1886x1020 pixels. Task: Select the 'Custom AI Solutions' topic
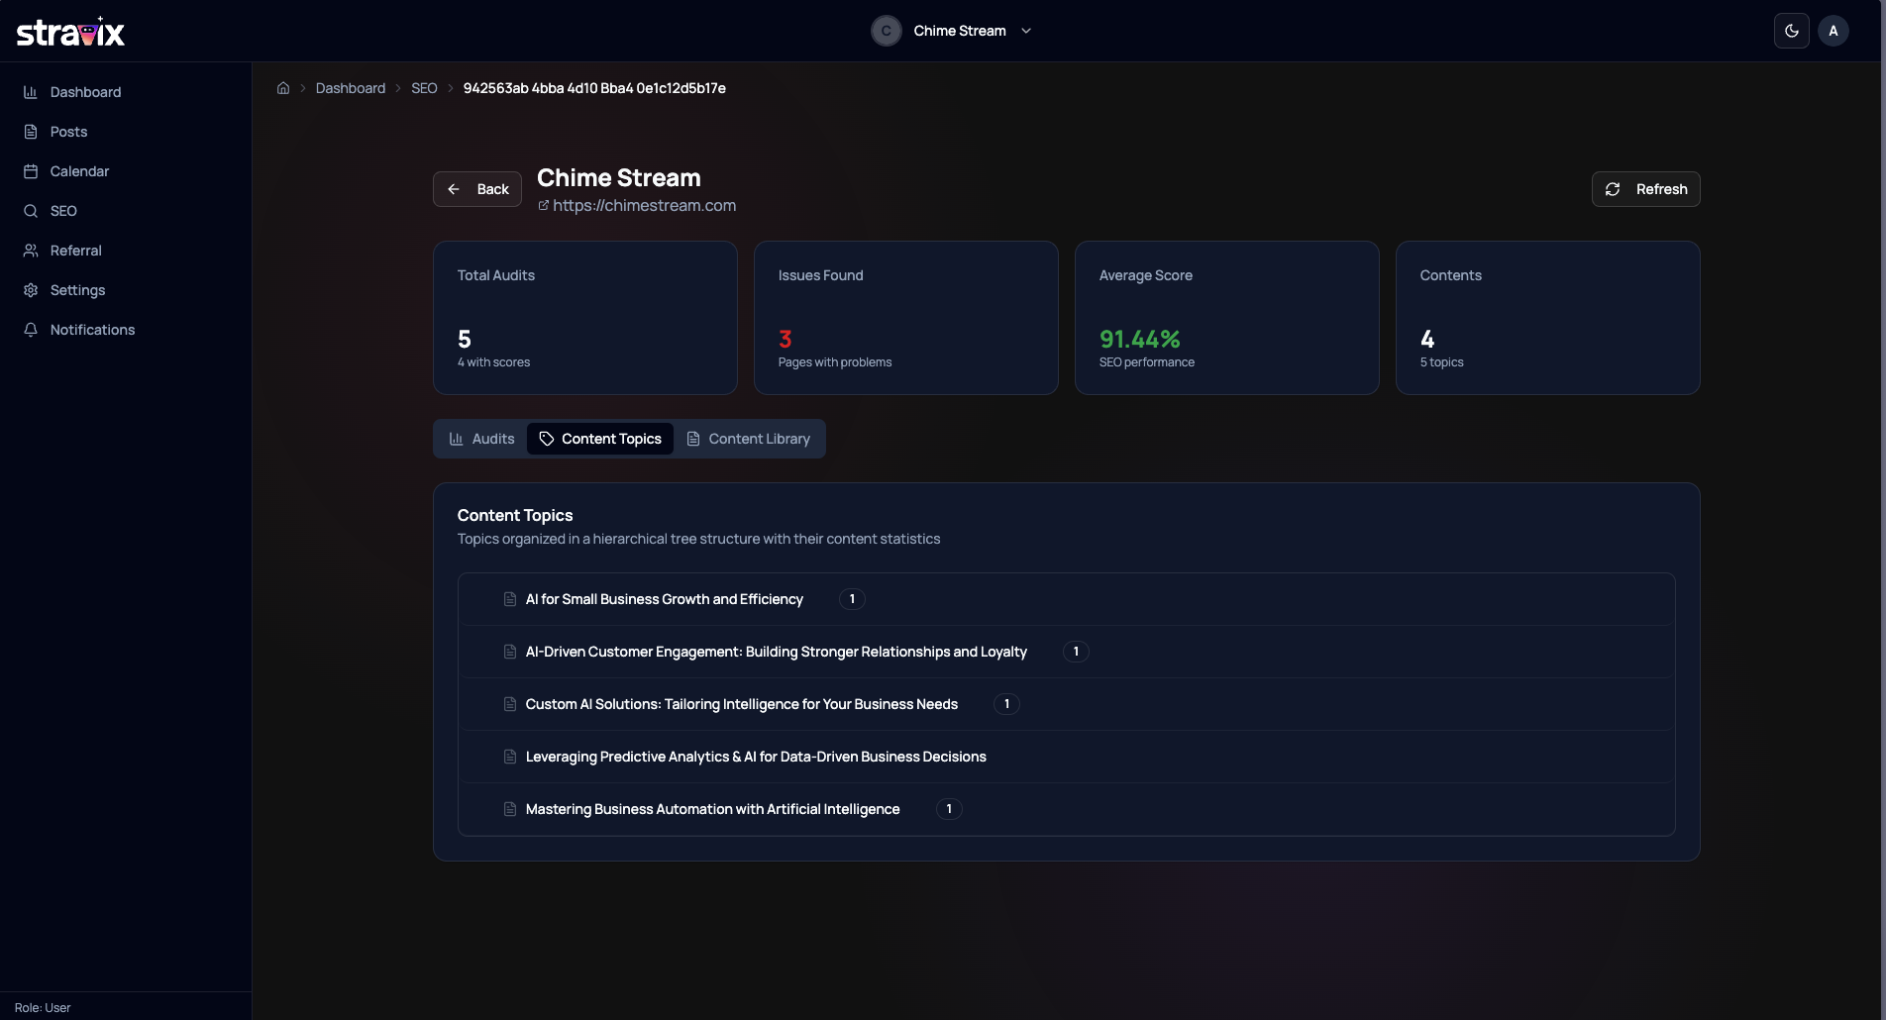click(1067, 704)
